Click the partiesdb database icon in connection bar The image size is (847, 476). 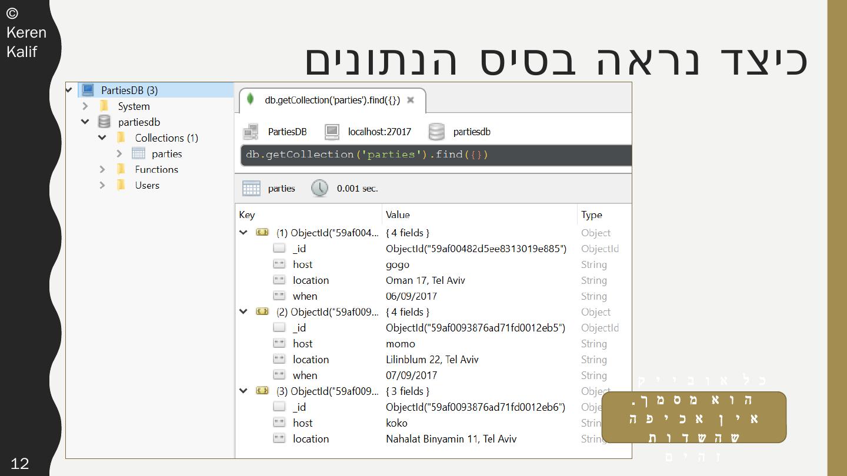pyautogui.click(x=436, y=132)
